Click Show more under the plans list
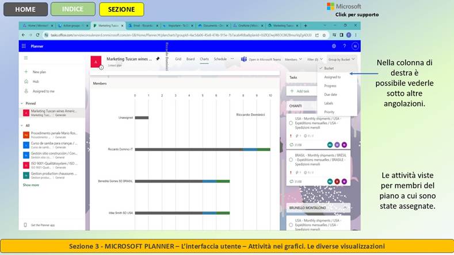Image resolution: width=454 pixels, height=255 pixels. click(x=31, y=185)
